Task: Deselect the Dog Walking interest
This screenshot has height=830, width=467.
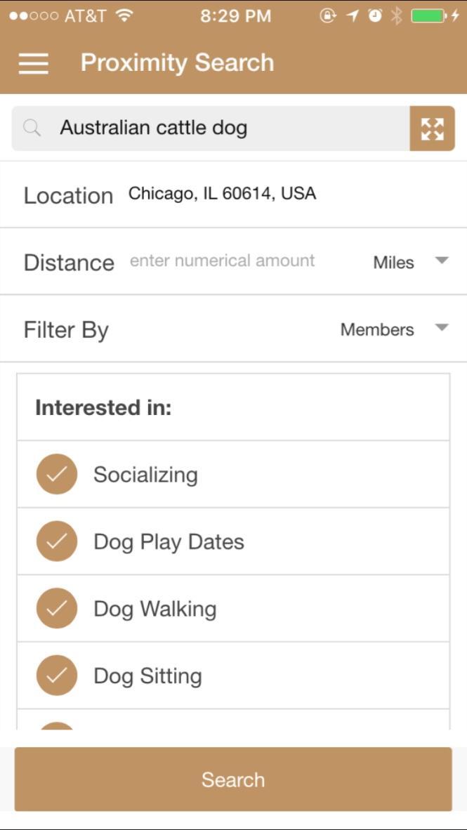Action: tap(56, 608)
